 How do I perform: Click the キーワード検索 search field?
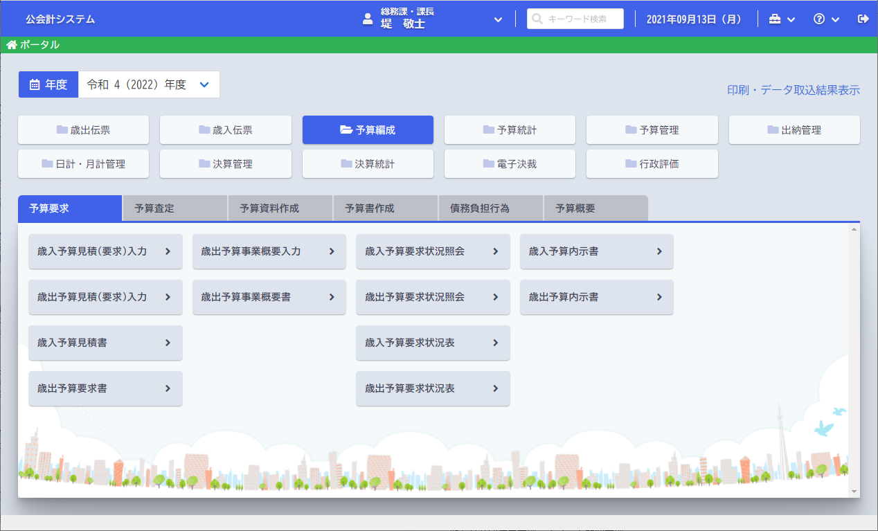point(580,18)
